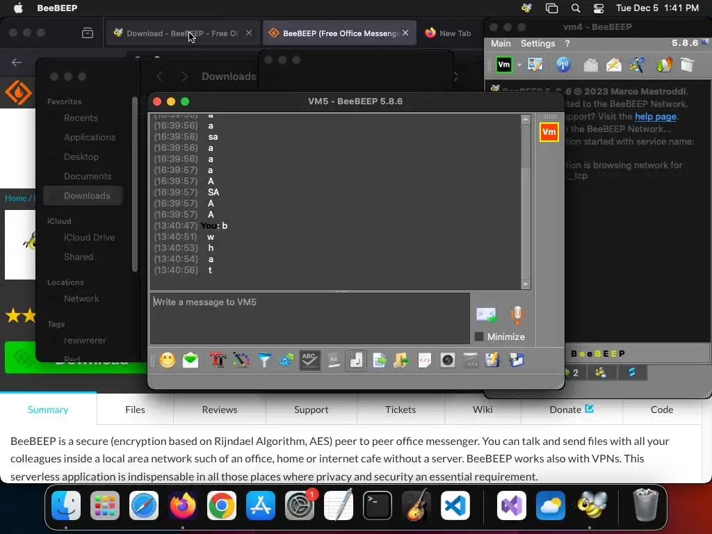Image resolution: width=712 pixels, height=534 pixels.
Task: Click the chat scrollbar down arrow
Action: [526, 284]
